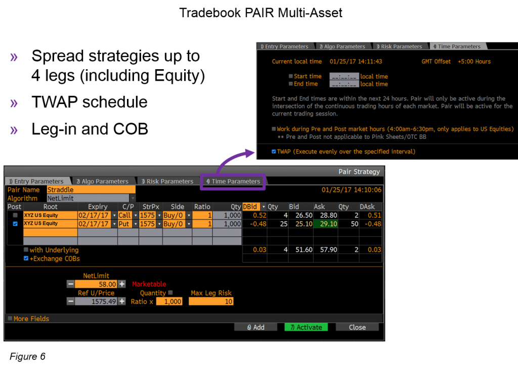The height and width of the screenshot is (368, 518).
Task: Edit the Ratio field of Put leg
Action: (202, 224)
